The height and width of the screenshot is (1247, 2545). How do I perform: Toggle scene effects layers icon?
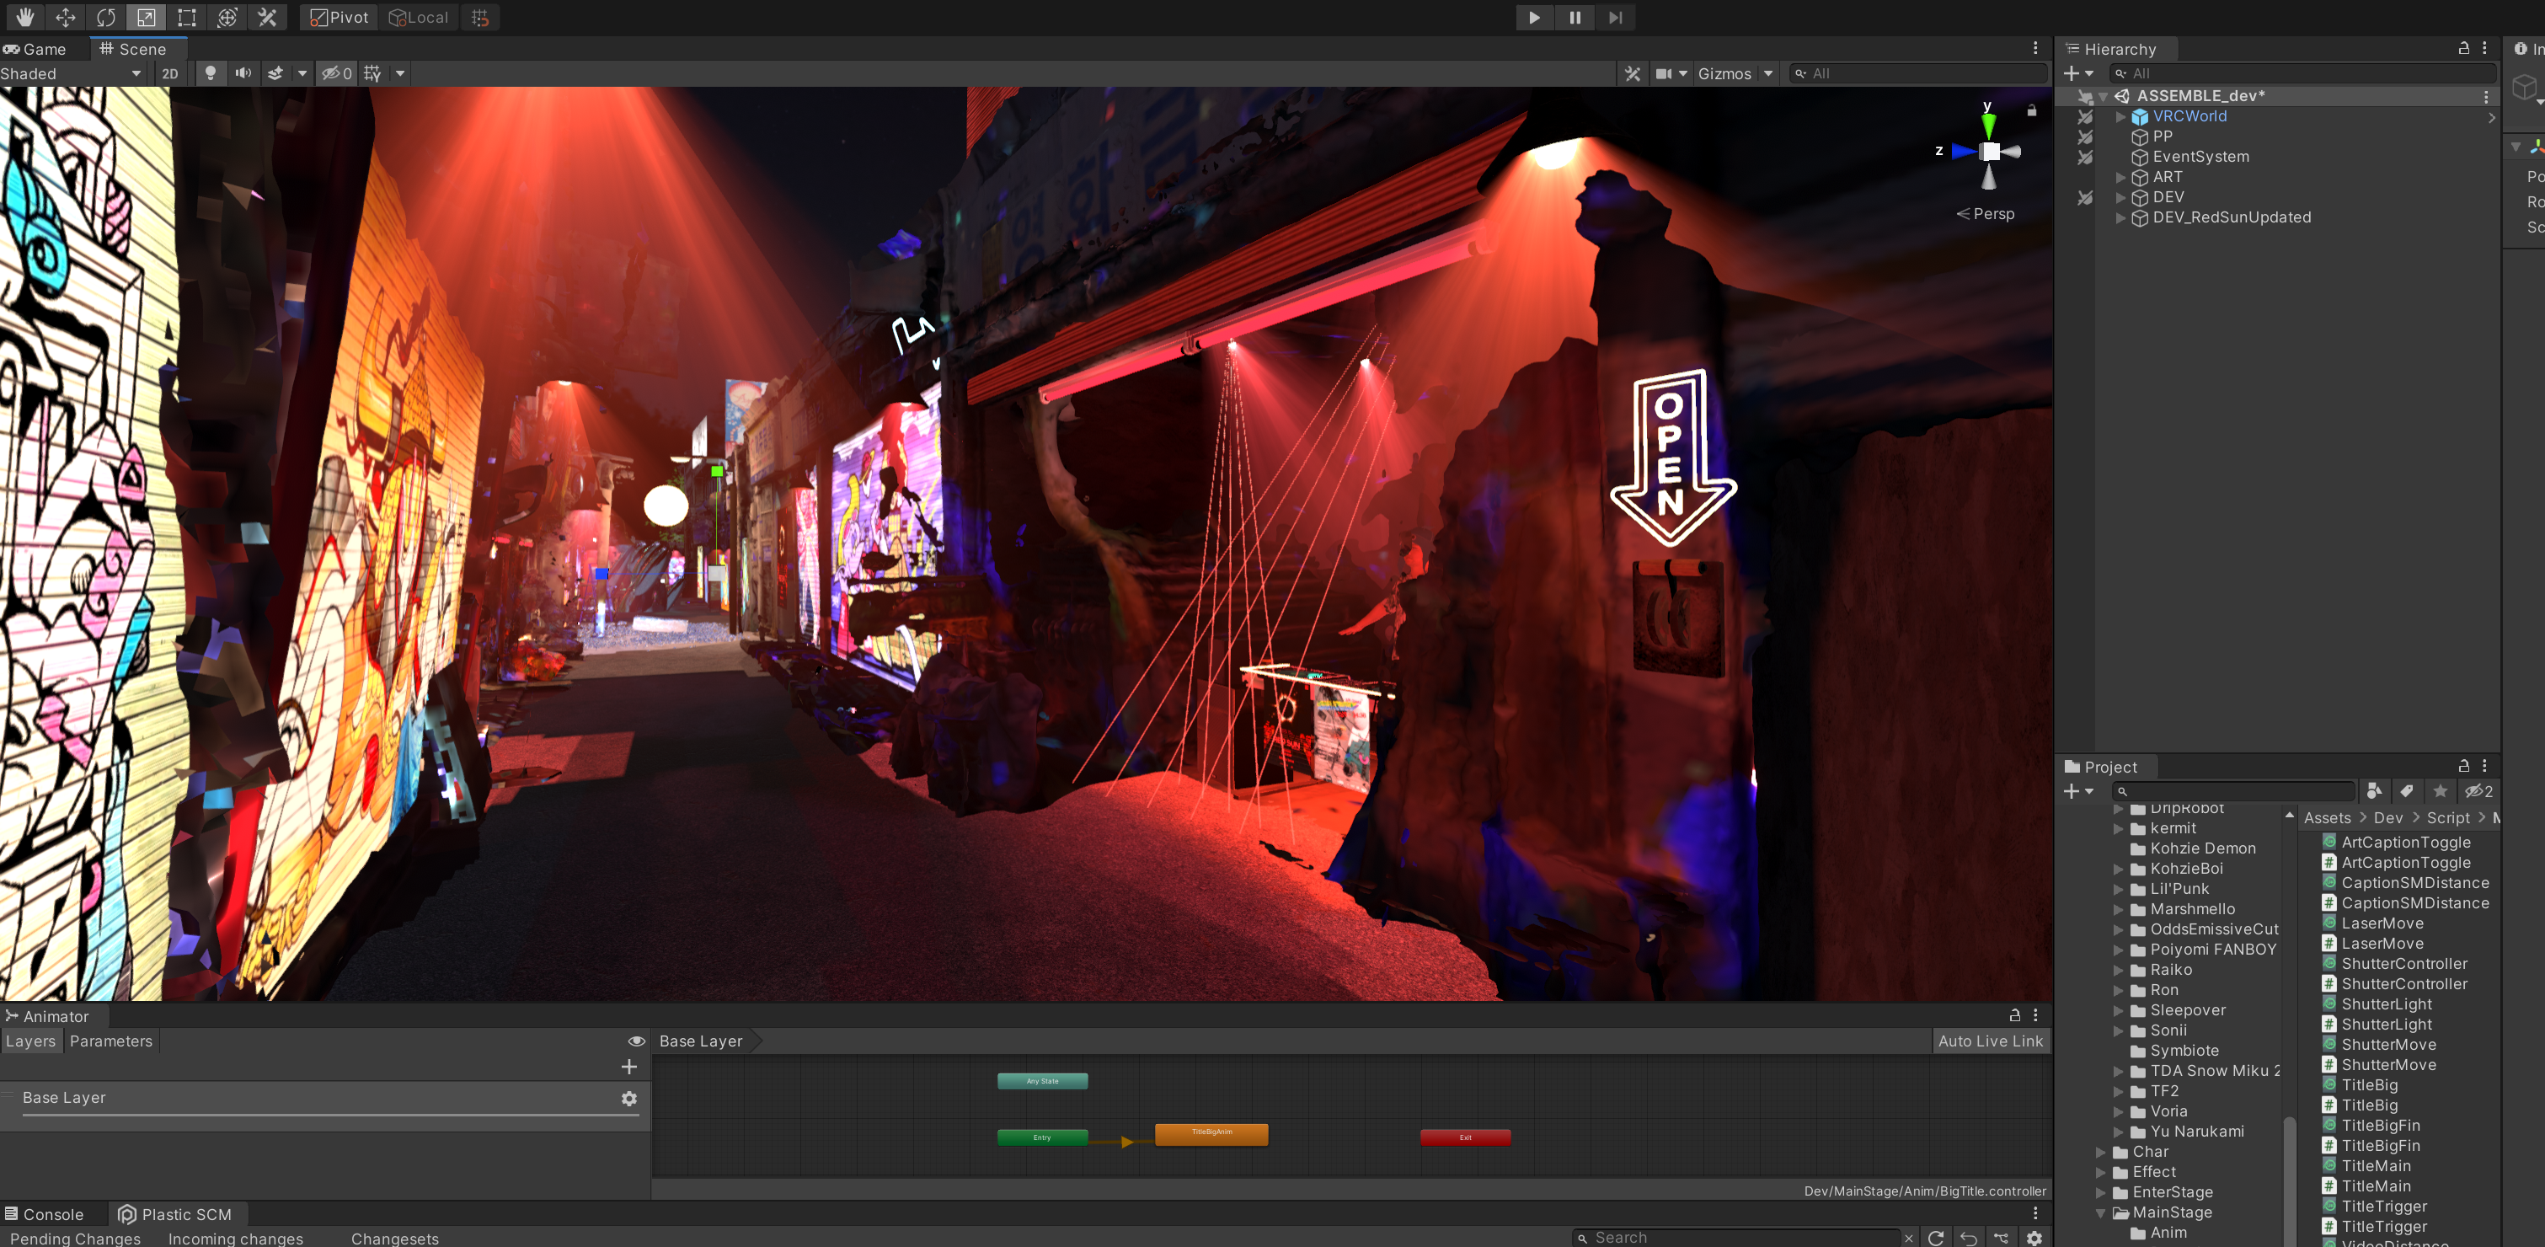tap(275, 73)
